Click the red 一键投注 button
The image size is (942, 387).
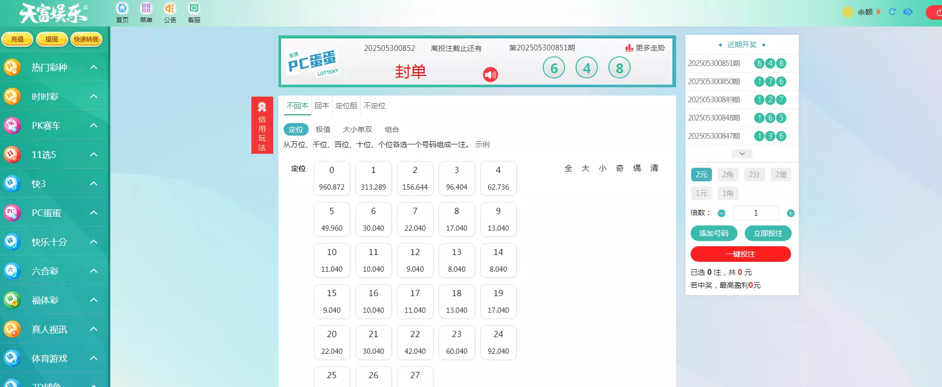(740, 254)
